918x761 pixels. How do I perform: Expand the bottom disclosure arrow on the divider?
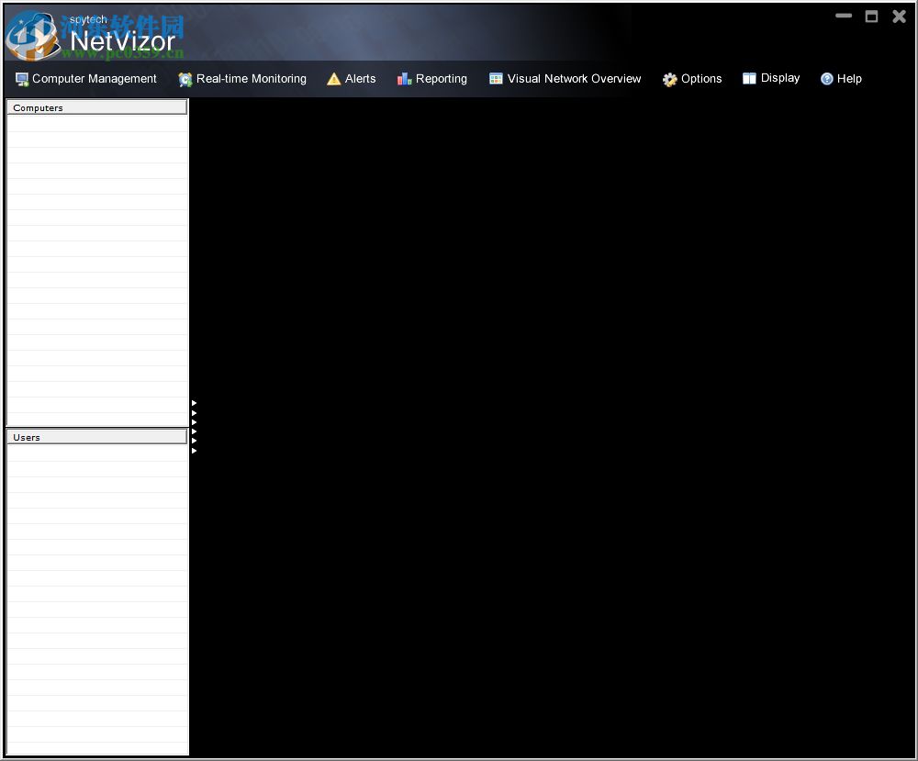pyautogui.click(x=193, y=451)
